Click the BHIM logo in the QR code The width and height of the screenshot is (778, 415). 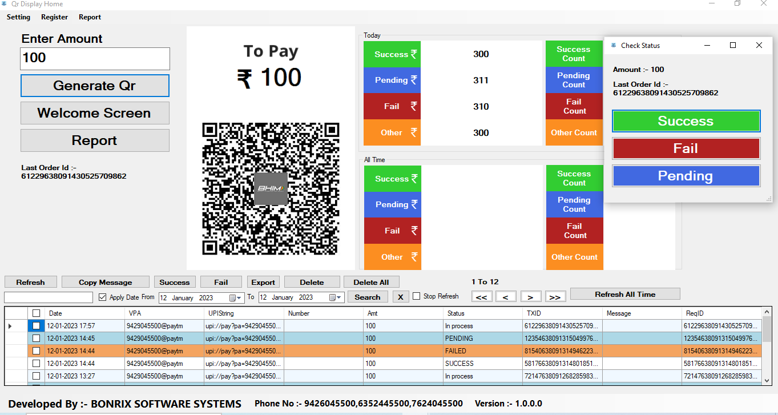271,188
